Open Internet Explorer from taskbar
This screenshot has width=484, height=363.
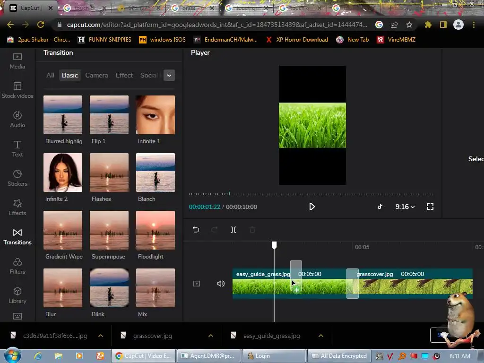[38, 356]
